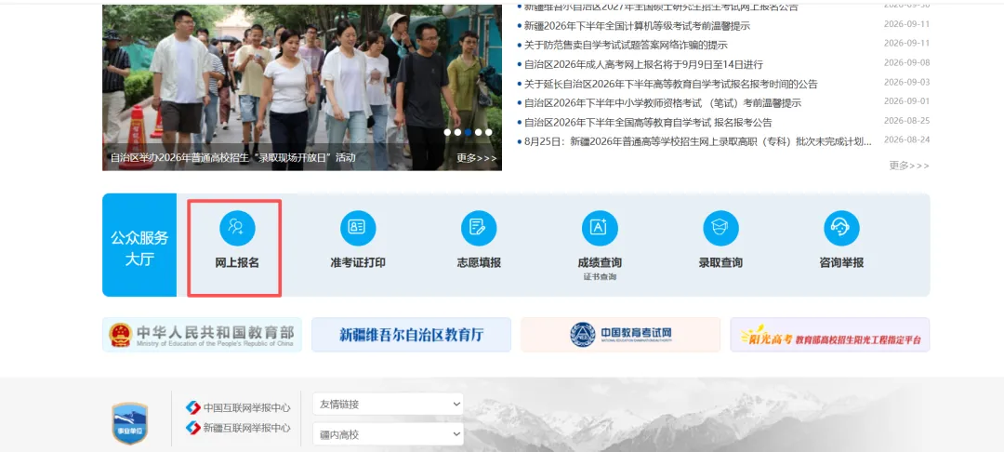The image size is (1004, 452).
Task: Open news 全国计算机等级考试考前温馨提示
Action: pos(637,26)
